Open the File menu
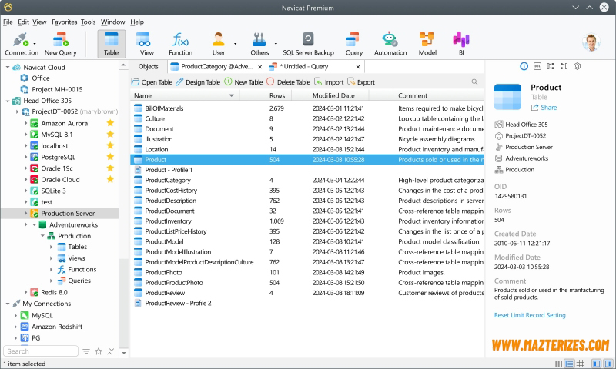616x369 pixels. point(8,22)
